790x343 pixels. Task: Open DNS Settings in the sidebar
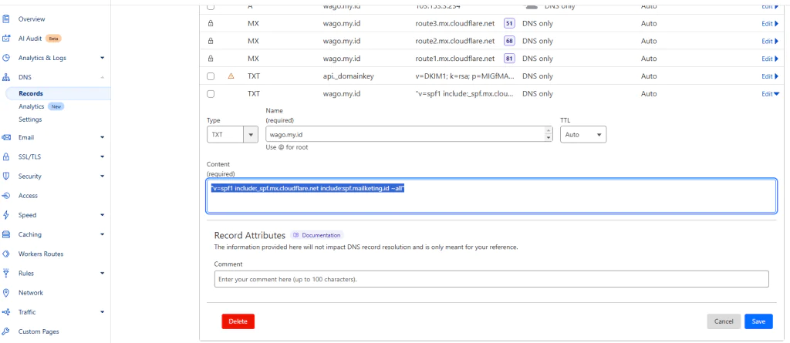(x=30, y=119)
